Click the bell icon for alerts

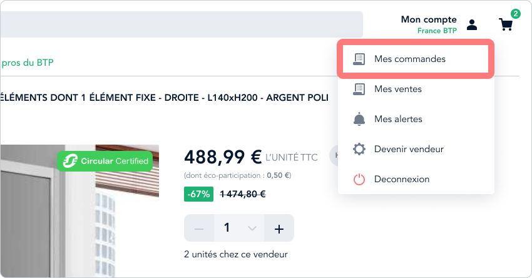coord(359,119)
